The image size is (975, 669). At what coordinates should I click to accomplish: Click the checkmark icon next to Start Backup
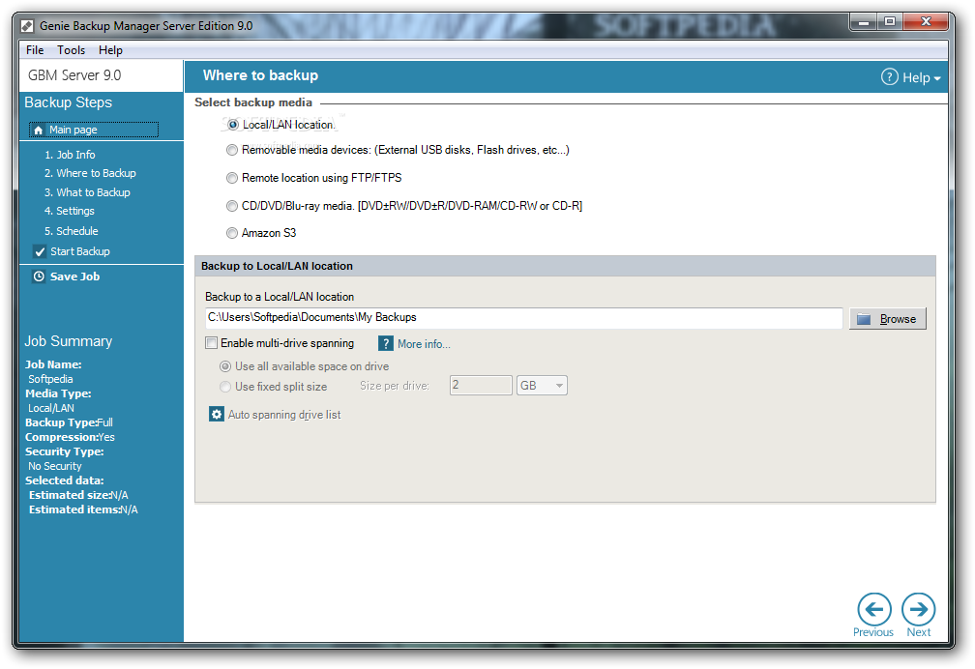(x=40, y=251)
